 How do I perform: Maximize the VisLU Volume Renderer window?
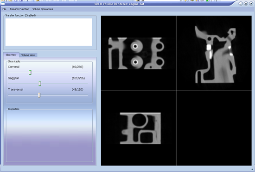click(246, 4)
